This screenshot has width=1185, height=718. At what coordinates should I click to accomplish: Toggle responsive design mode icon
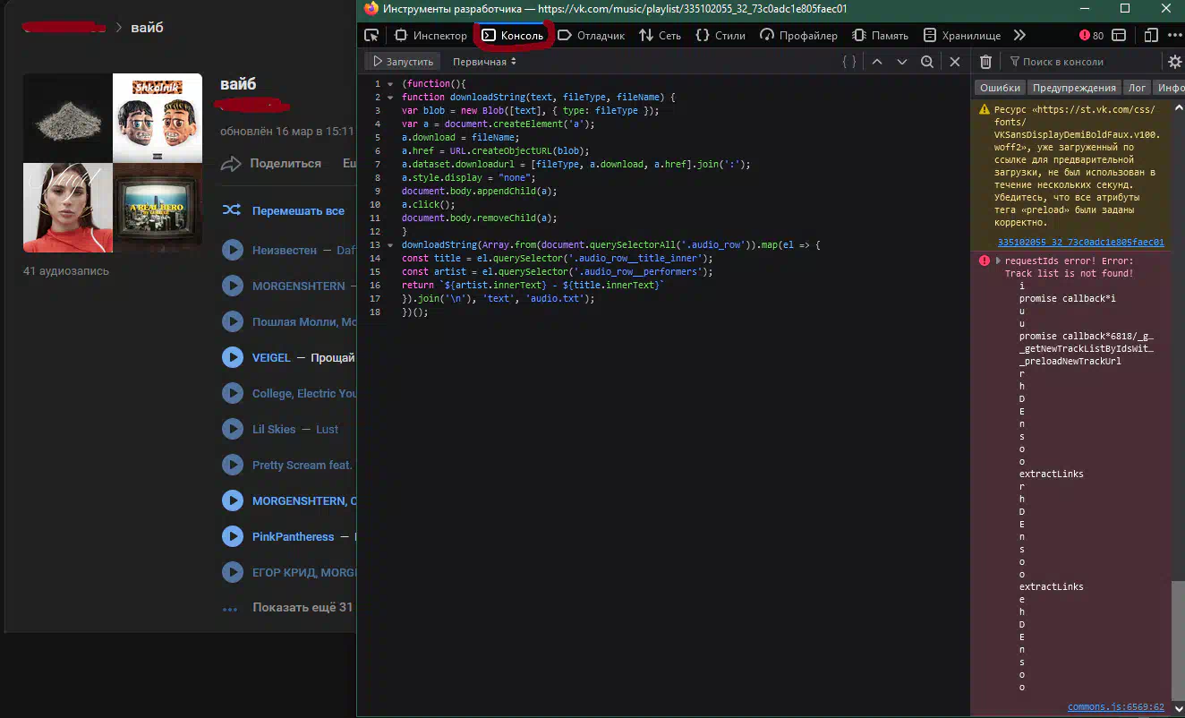(1152, 36)
